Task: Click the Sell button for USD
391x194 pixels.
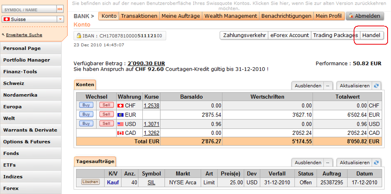Action: (107, 123)
